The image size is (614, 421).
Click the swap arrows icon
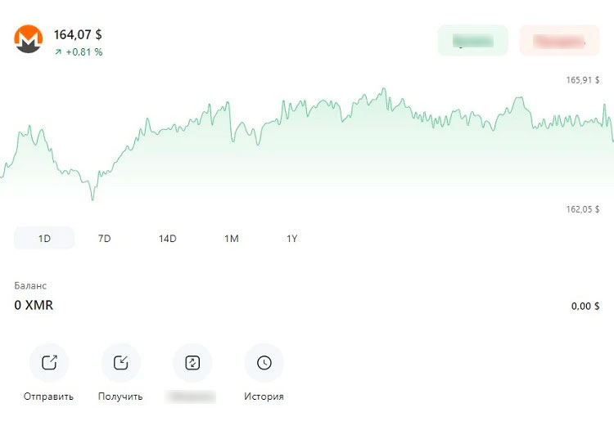pyautogui.click(x=192, y=363)
